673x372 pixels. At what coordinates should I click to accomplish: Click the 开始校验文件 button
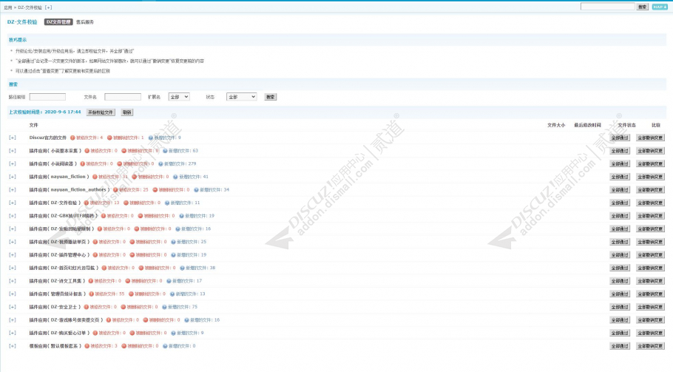(101, 112)
